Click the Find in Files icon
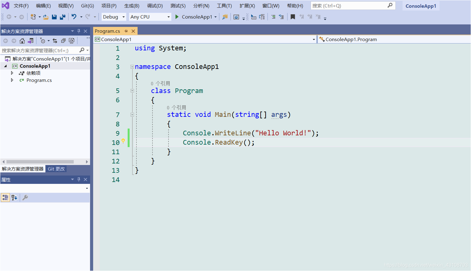Screen dimensions: 471x271 click(225, 17)
